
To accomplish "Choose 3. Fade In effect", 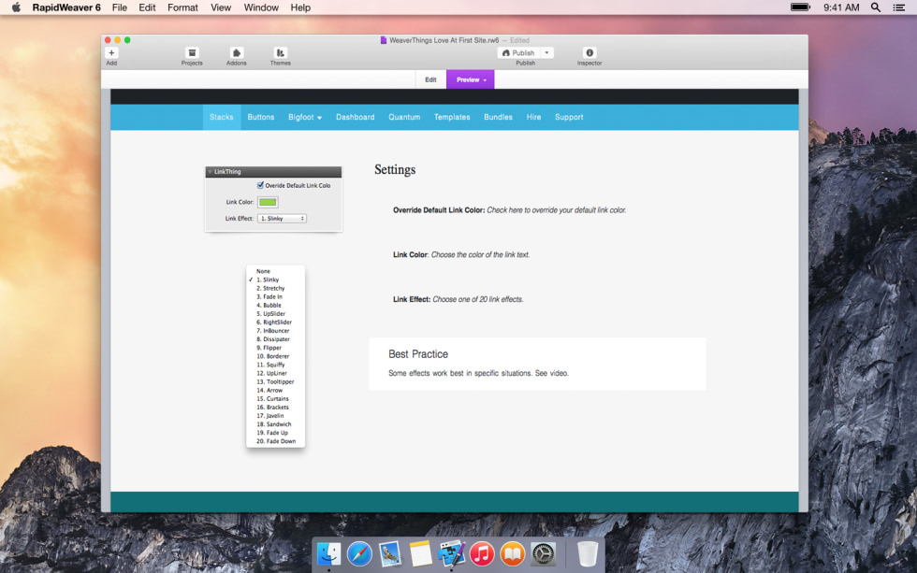I will pos(275,296).
